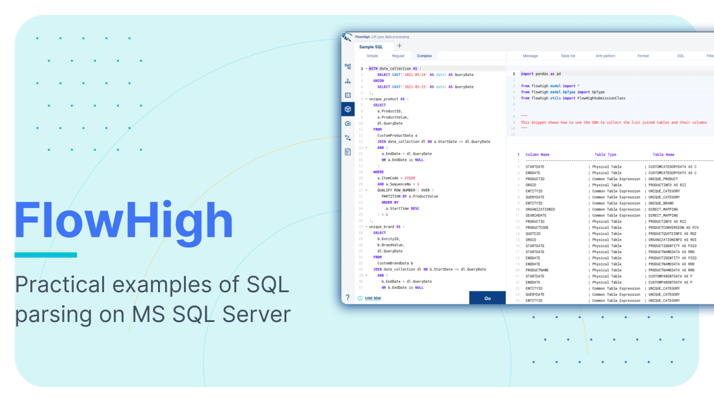Select the highlighted cube icon in the sidebar
The image size is (714, 402).
pyautogui.click(x=347, y=109)
